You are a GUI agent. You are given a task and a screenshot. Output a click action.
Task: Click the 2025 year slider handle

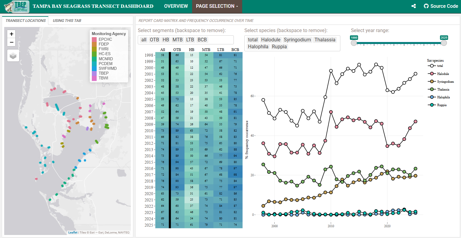[444, 43]
